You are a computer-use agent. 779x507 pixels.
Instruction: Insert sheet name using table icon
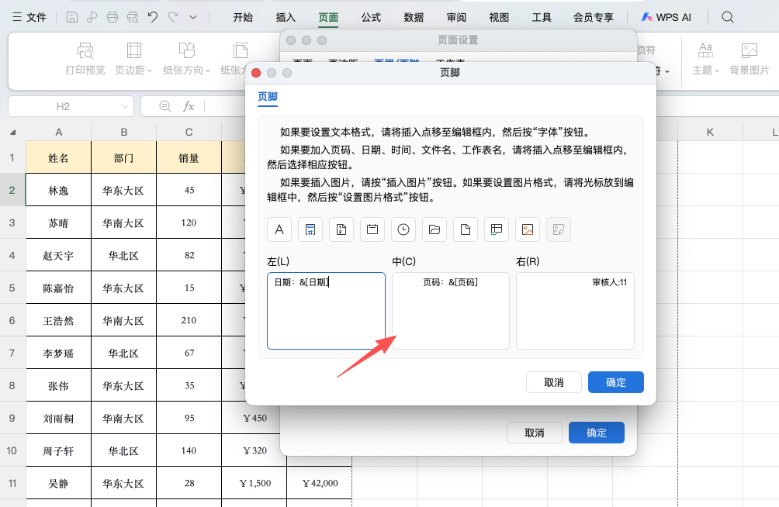click(497, 229)
